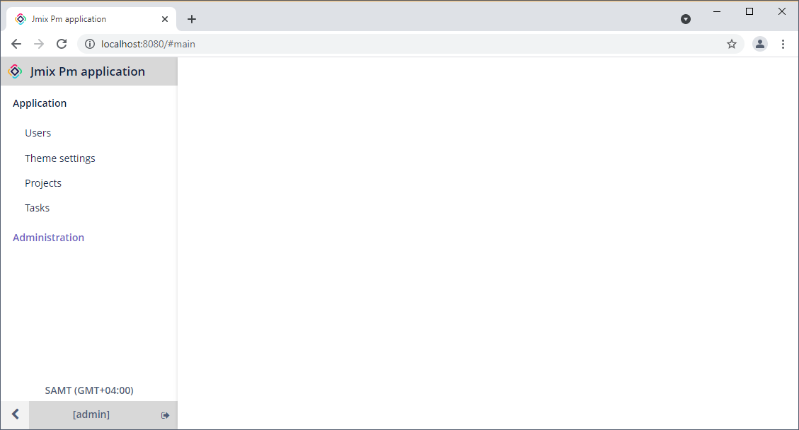Click the tab search dropdown circle icon
This screenshot has height=430, width=799.
686,19
